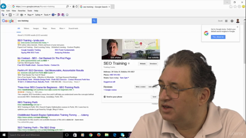The width and height of the screenshot is (246, 138).
Task: Click the security lock icon in address bar
Action: pyautogui.click(x=73, y=7)
